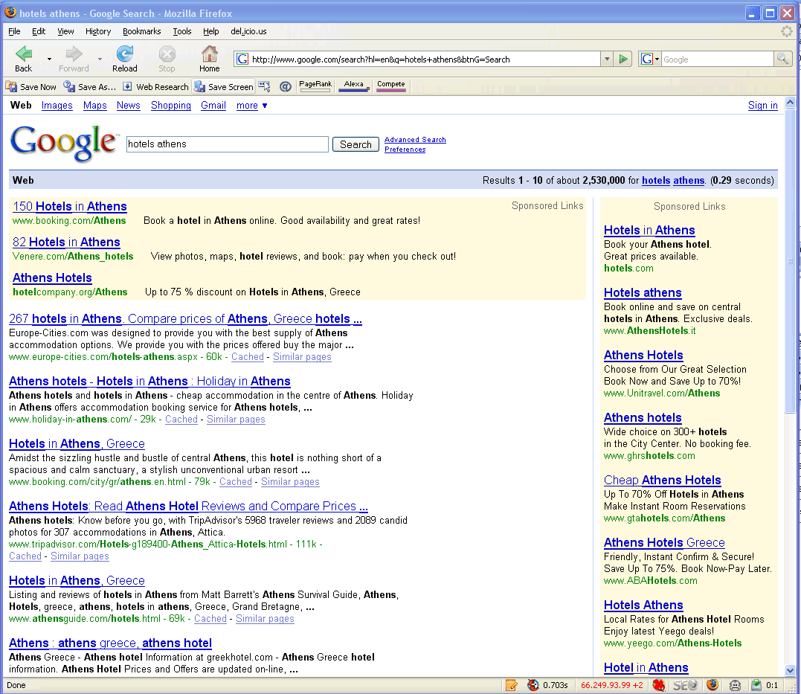Open the File menu
Screen dimensions: 801x694
click(14, 32)
